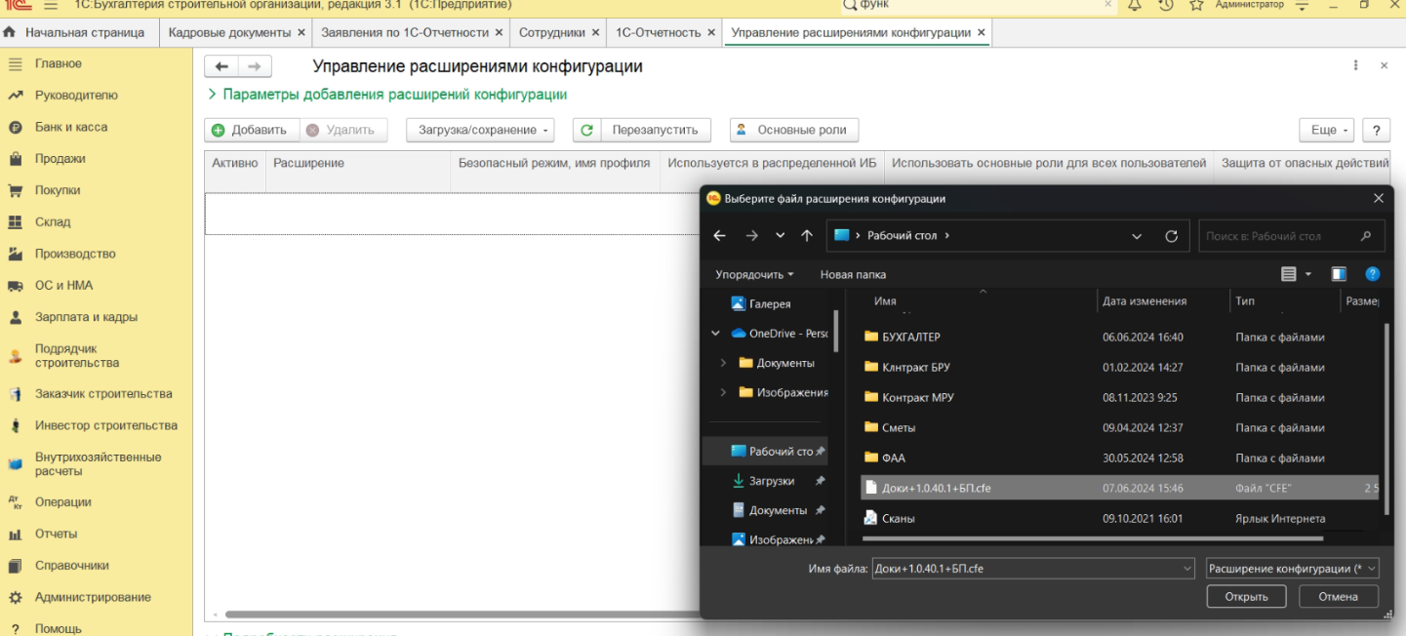Open the Банк и касса section
The height and width of the screenshot is (636, 1406).
[71, 127]
